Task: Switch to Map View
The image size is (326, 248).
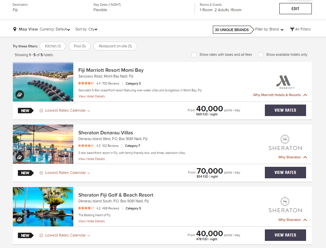Action: coord(28,29)
